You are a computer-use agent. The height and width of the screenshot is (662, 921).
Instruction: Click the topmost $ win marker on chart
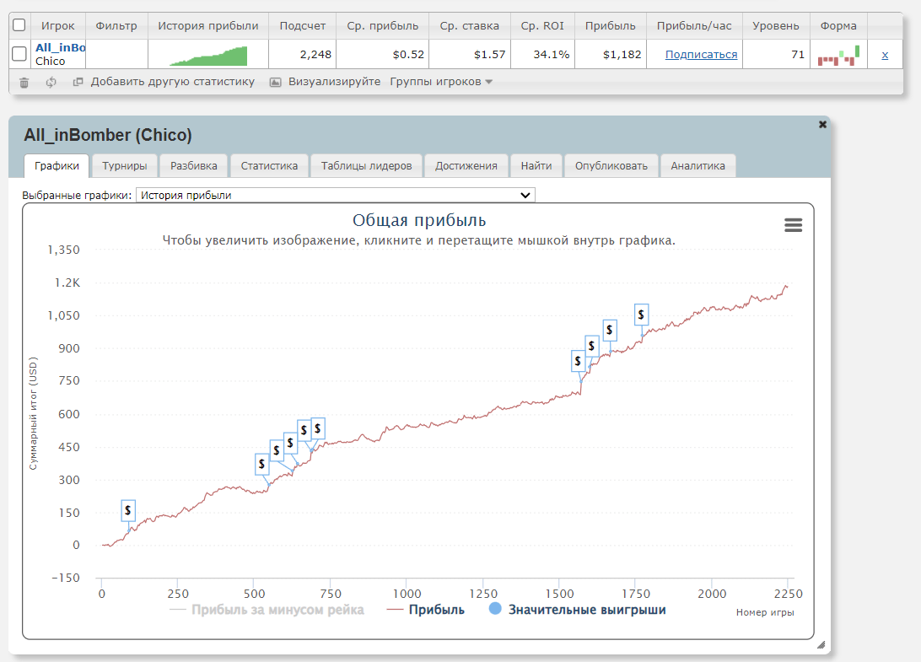tap(642, 315)
